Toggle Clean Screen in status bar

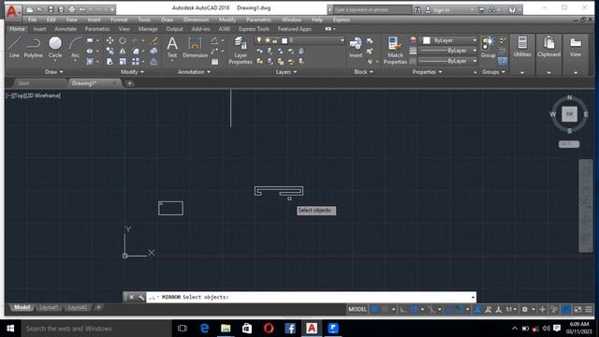tap(577, 310)
